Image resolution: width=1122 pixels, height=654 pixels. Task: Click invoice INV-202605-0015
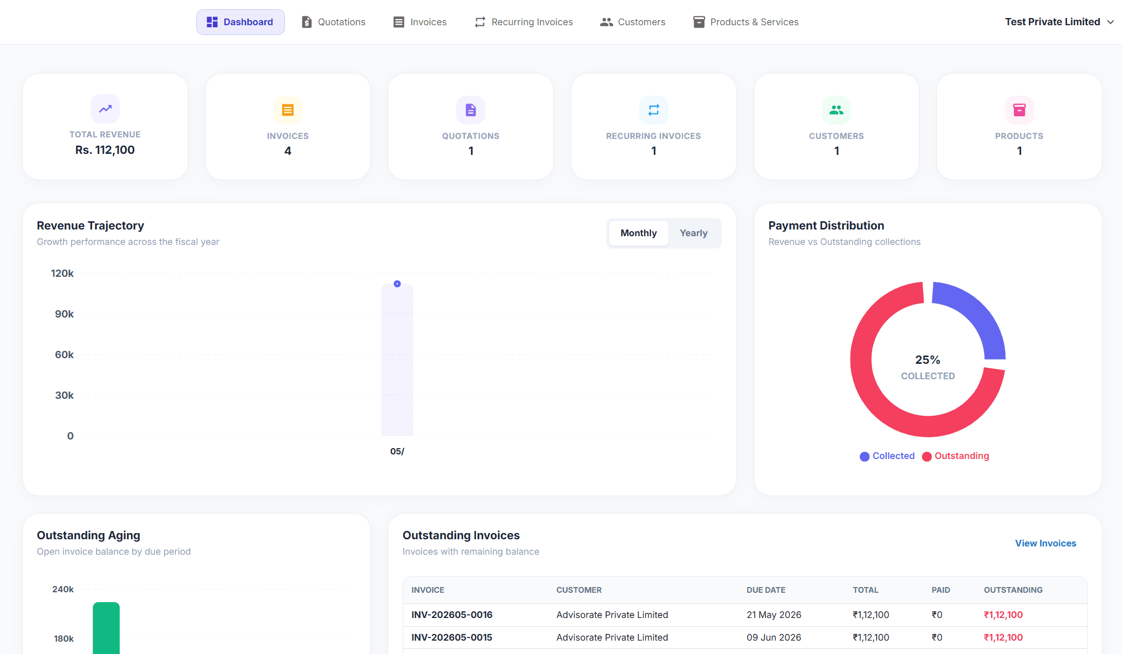point(452,638)
